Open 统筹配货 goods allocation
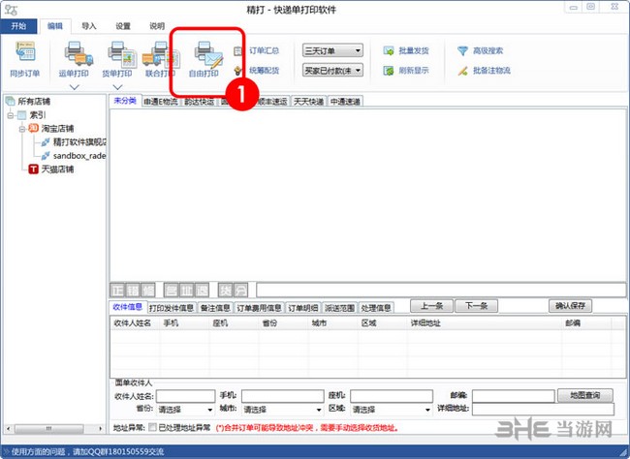 [x=256, y=71]
